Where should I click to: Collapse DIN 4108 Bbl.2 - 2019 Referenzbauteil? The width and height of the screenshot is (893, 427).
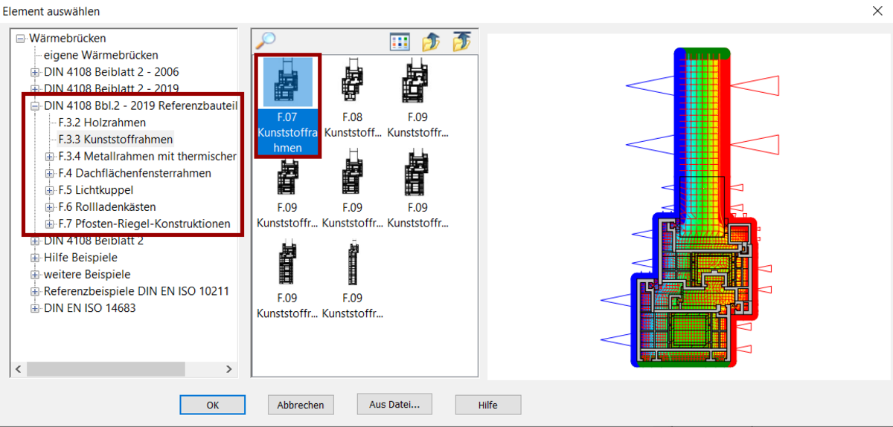(x=34, y=106)
